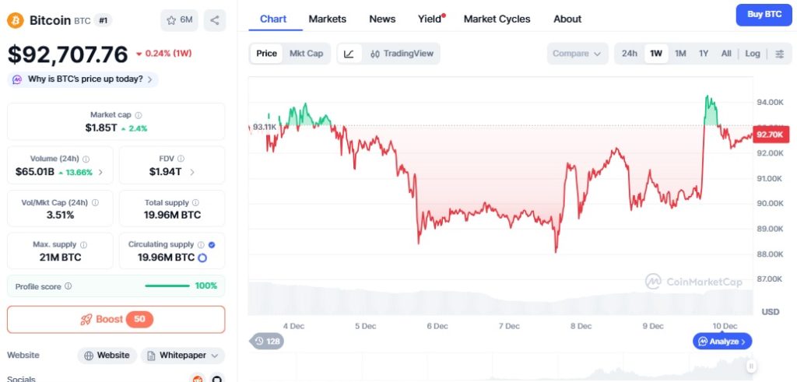Open the 128 history clock badge
This screenshot has width=797, height=382.
coord(267,341)
